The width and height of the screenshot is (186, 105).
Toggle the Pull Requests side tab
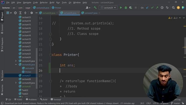point(2,45)
